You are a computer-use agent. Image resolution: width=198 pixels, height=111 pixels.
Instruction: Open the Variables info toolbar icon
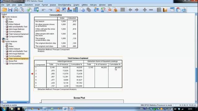click(75, 10)
